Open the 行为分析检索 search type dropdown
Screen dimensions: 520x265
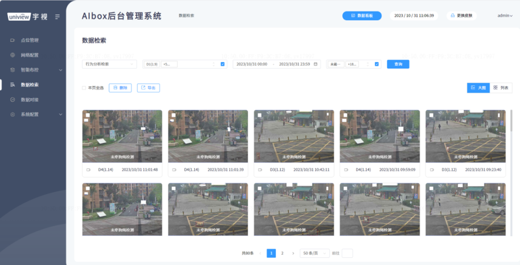tap(109, 64)
